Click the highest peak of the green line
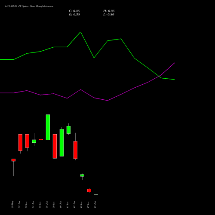The width and height of the screenshot is (215, 215). pos(80,32)
